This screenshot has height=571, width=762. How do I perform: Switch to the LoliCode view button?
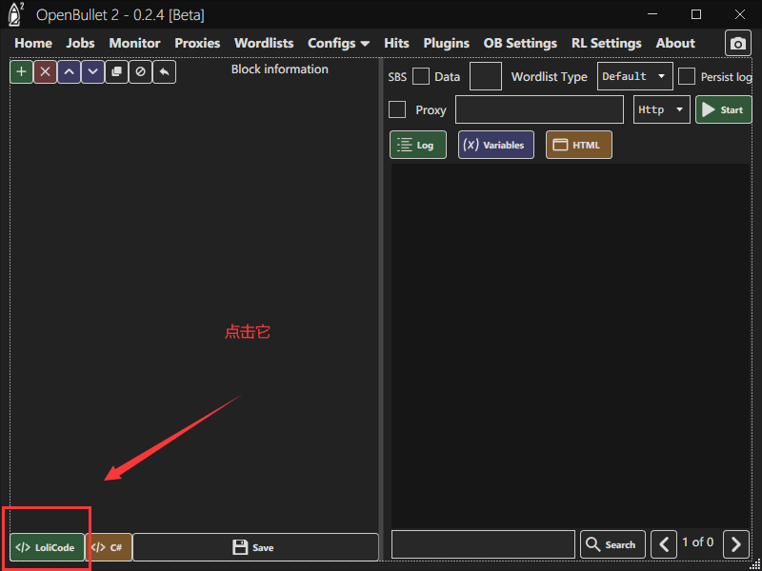click(x=47, y=547)
